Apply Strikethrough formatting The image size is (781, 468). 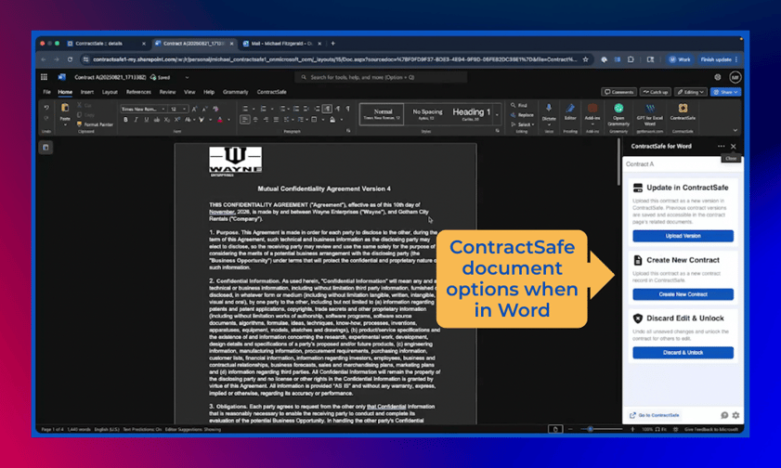[156, 120]
